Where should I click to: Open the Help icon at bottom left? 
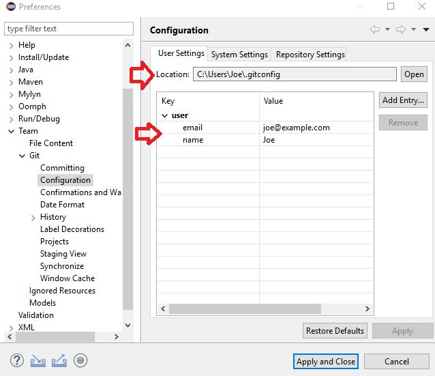[x=17, y=360]
